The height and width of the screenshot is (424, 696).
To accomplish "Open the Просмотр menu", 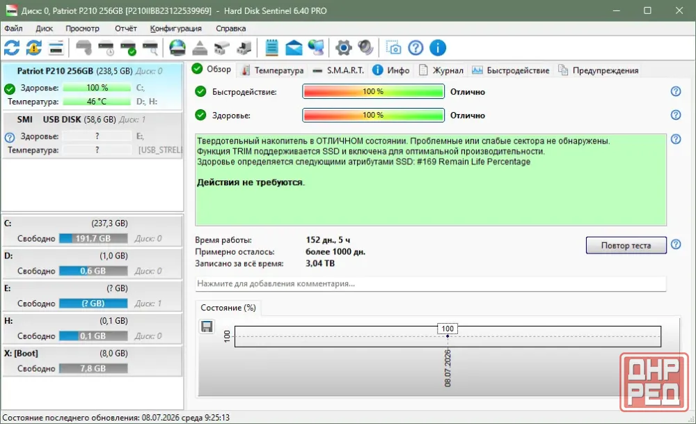I will tap(83, 29).
